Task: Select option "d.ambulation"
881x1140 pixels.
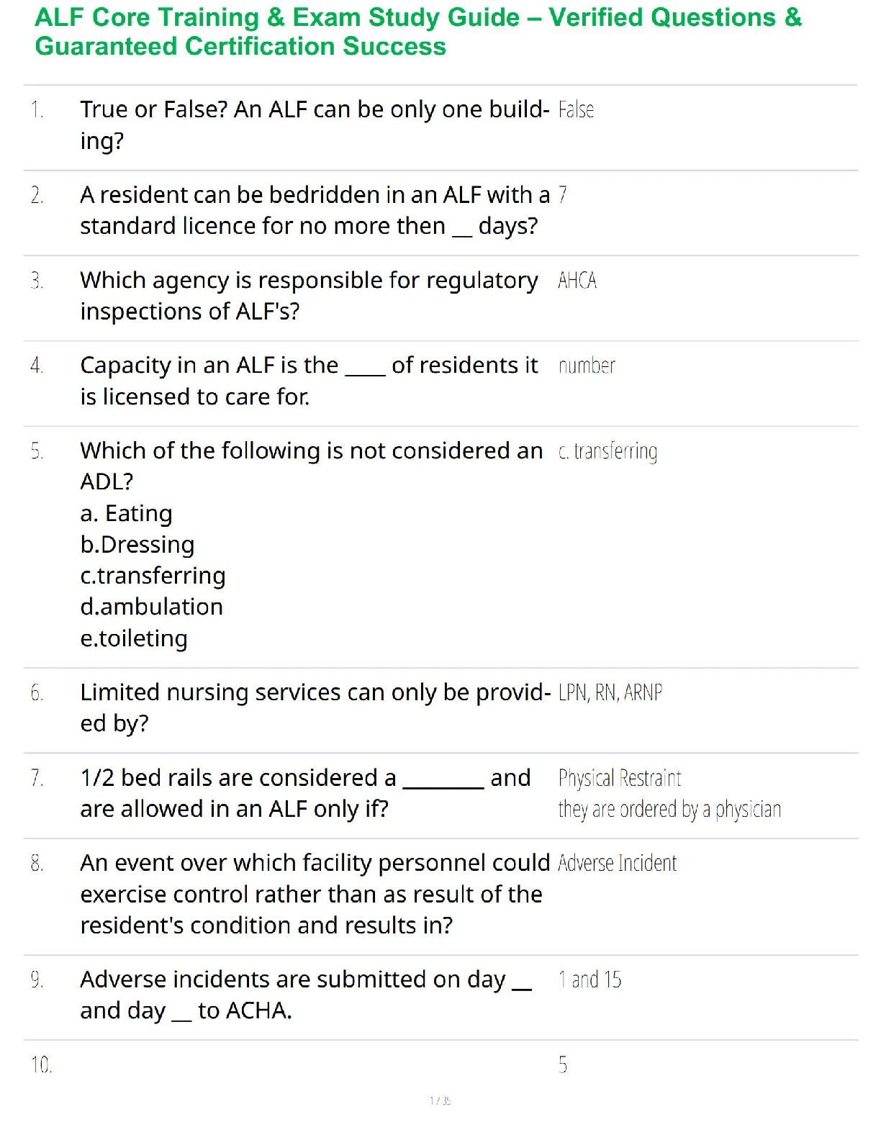Action: click(151, 607)
